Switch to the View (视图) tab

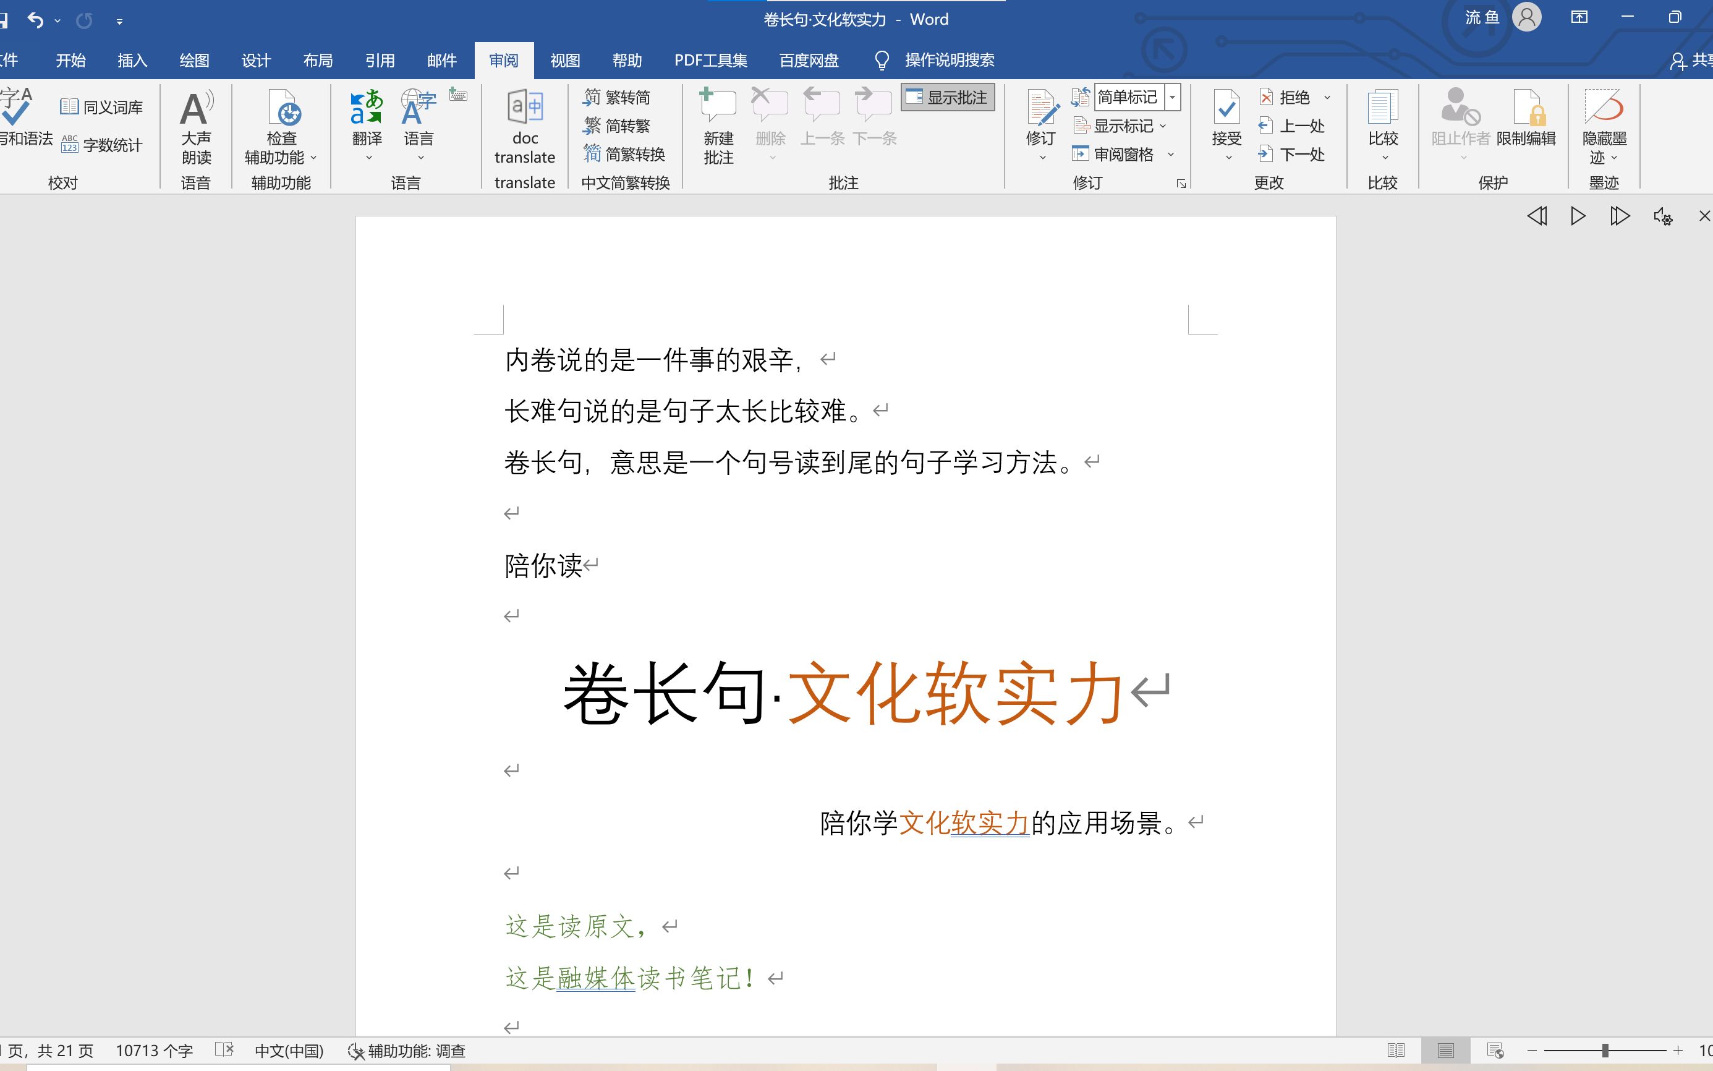pyautogui.click(x=565, y=60)
